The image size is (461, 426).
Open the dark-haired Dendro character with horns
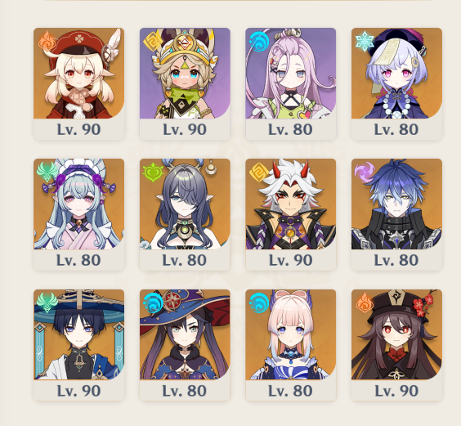click(185, 214)
